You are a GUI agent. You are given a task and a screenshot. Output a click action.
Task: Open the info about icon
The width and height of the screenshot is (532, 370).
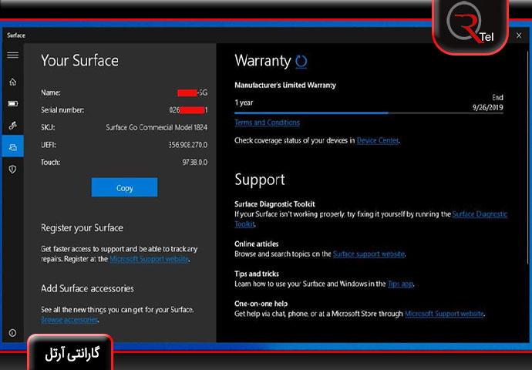point(12,333)
